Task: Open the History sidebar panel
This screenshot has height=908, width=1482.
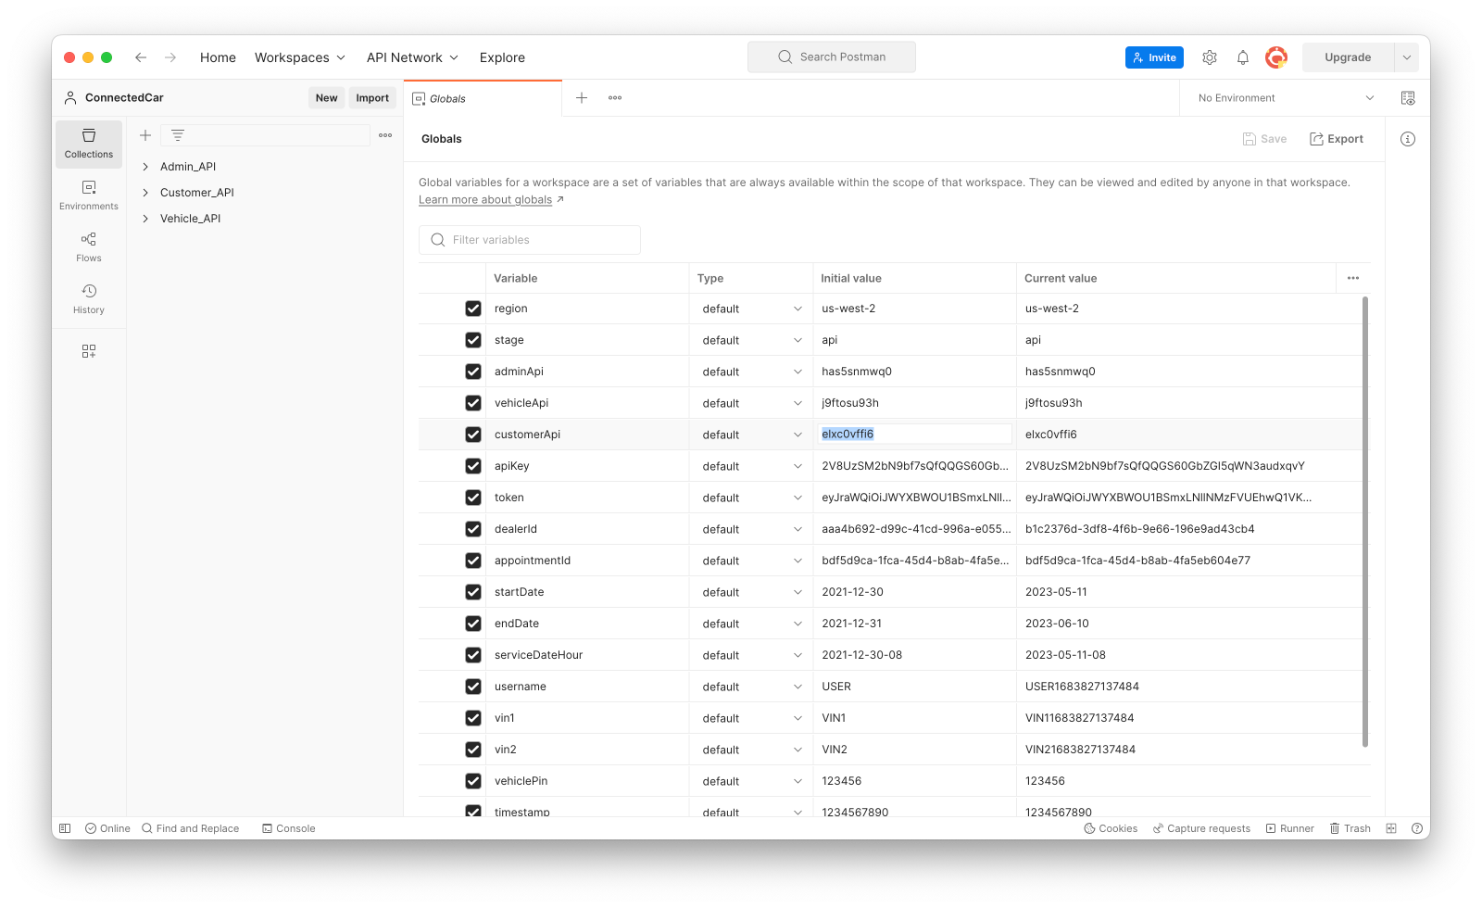Action: 89,299
